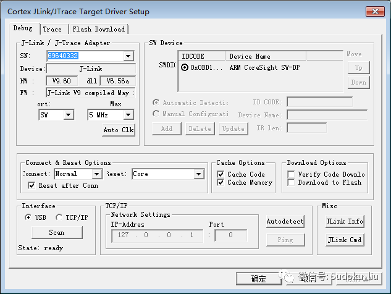Select the ARM CoreSight SW-DP device row
This screenshot has height=294, width=391.
point(260,67)
